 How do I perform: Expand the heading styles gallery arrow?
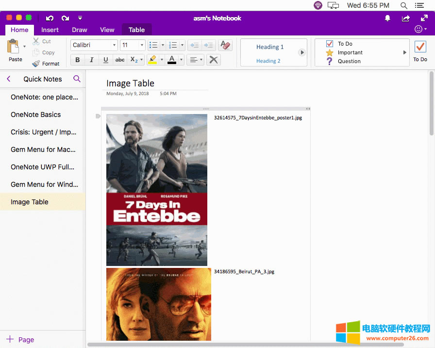[x=301, y=52]
